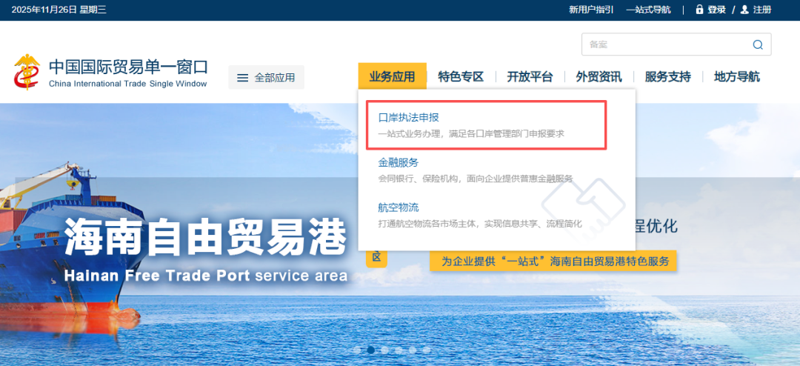This screenshot has width=800, height=366.
Task: Select the last carousel dot indicator
Action: coord(425,350)
